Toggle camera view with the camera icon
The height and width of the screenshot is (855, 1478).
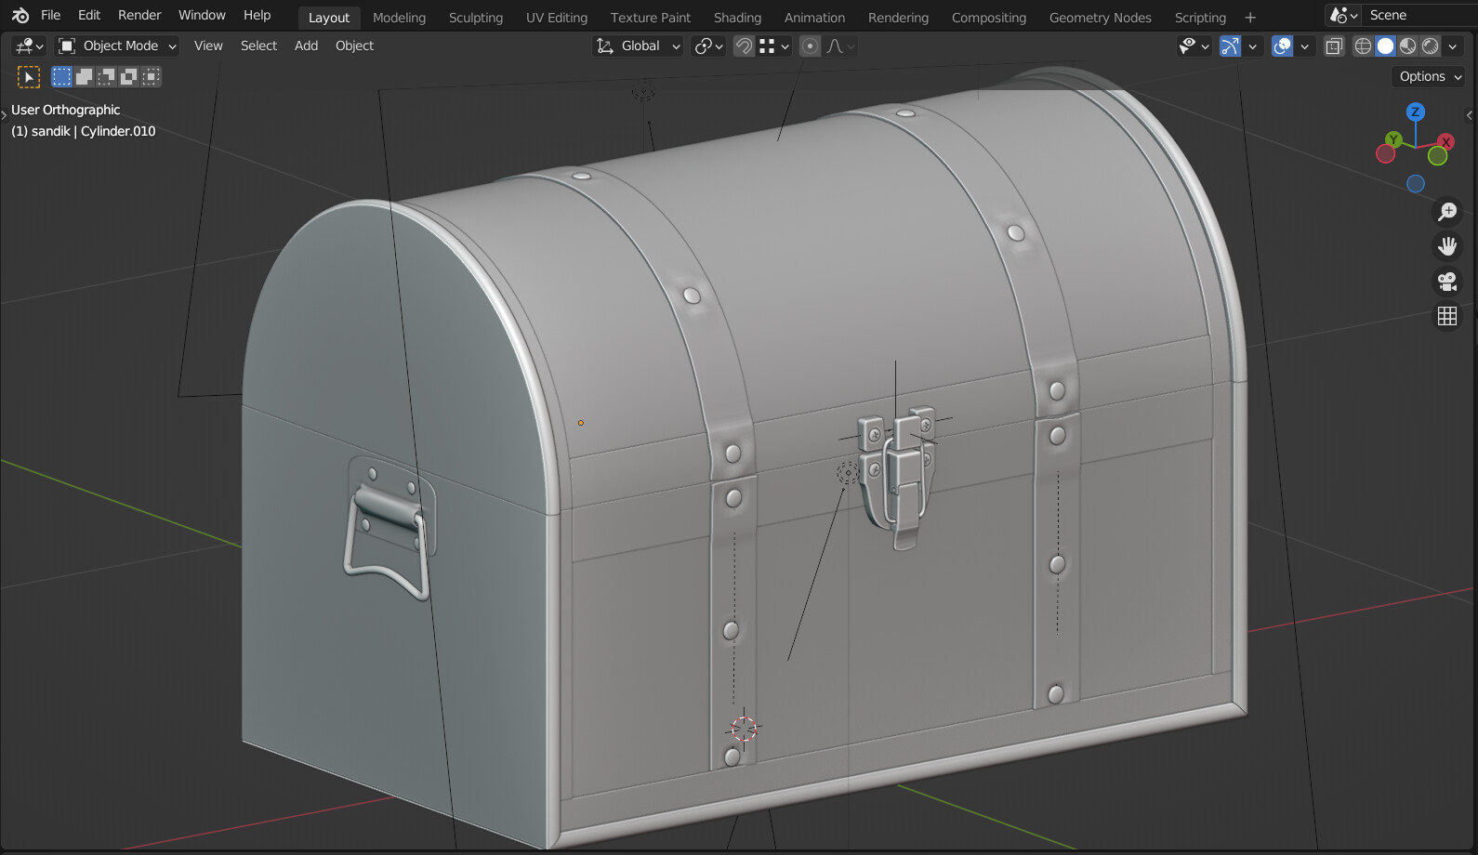tap(1447, 282)
